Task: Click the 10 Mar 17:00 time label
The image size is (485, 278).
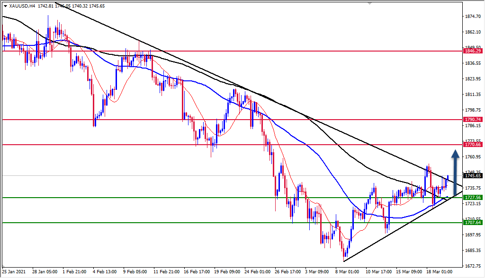Action: (x=378, y=272)
